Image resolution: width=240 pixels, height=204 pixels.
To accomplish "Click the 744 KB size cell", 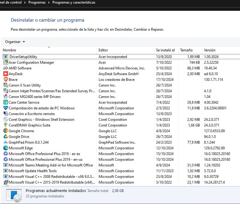I will tap(194, 62).
